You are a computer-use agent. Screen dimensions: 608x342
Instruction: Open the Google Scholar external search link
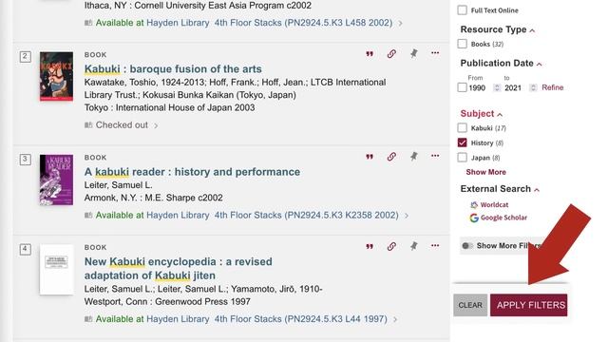[503, 218]
